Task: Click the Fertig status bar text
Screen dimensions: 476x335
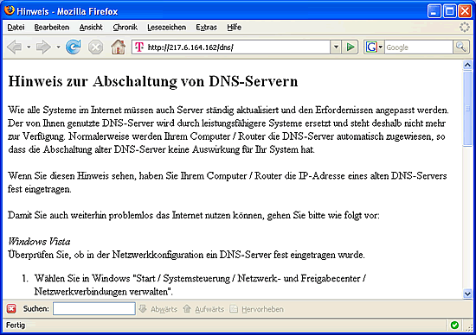Action: (x=16, y=325)
